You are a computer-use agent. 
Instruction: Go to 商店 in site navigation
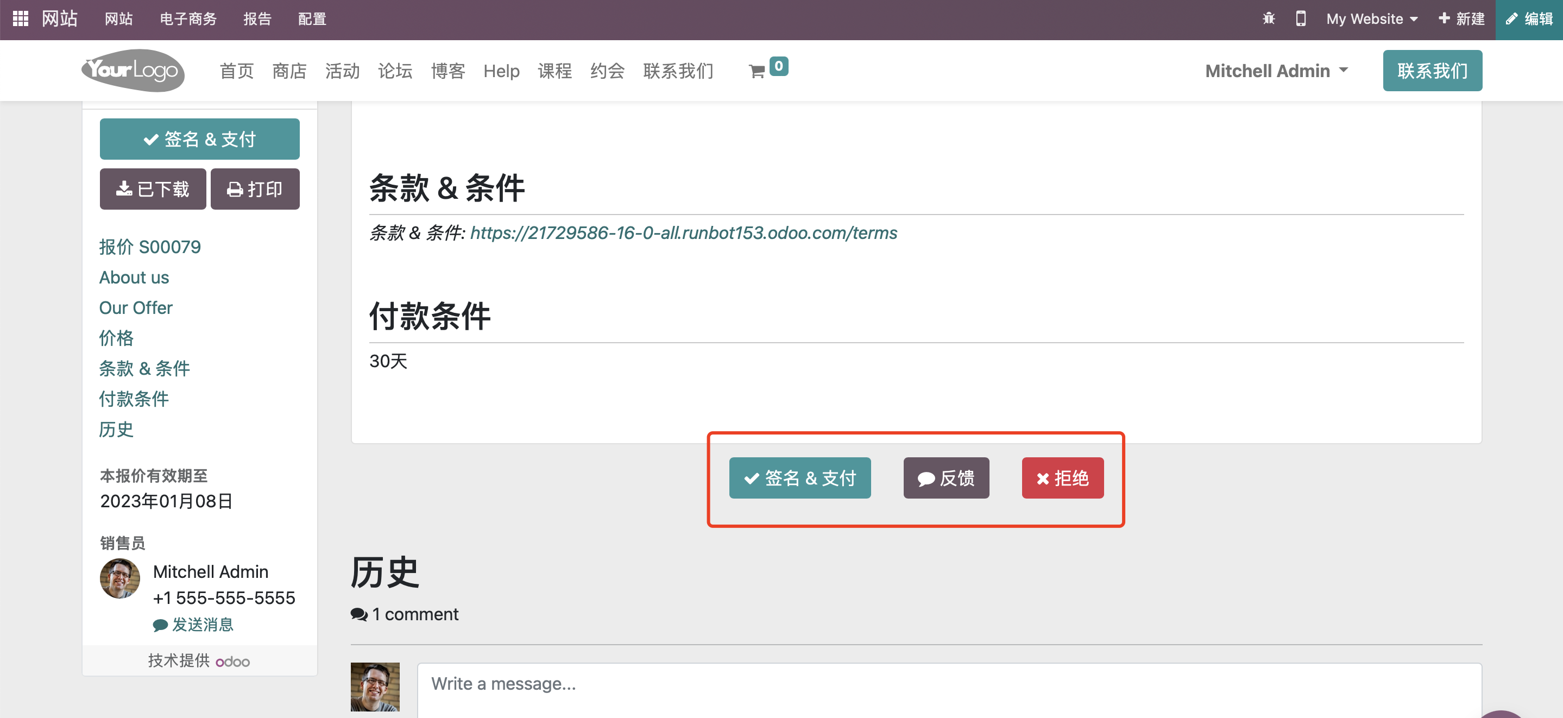(x=289, y=71)
